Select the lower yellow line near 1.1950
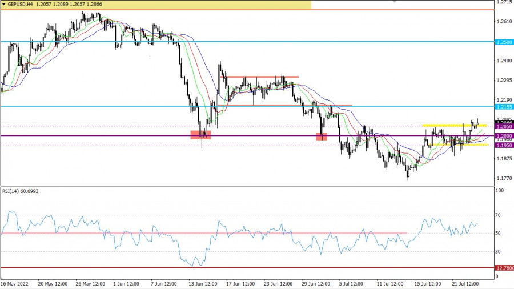 (x=457, y=144)
